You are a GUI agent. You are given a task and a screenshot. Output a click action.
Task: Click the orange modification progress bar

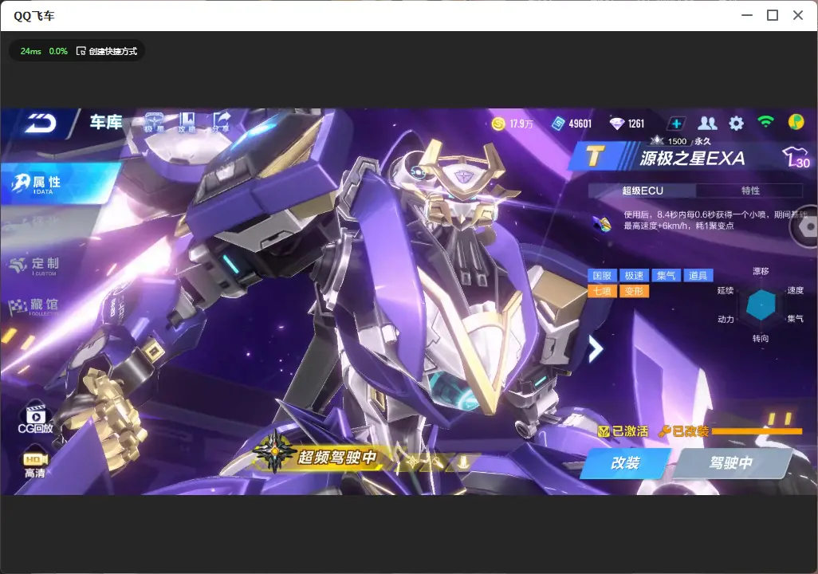(757, 431)
